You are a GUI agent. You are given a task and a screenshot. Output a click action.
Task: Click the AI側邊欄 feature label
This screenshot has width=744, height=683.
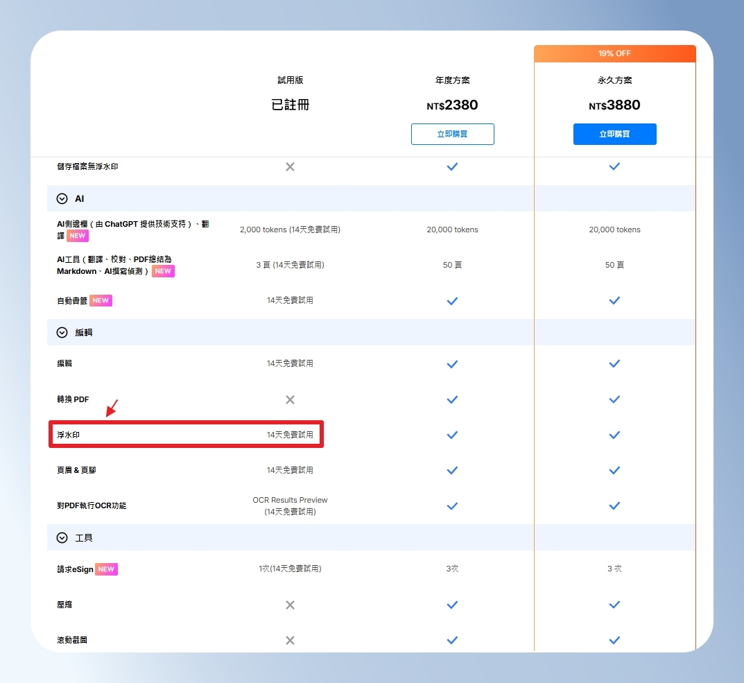click(x=133, y=230)
